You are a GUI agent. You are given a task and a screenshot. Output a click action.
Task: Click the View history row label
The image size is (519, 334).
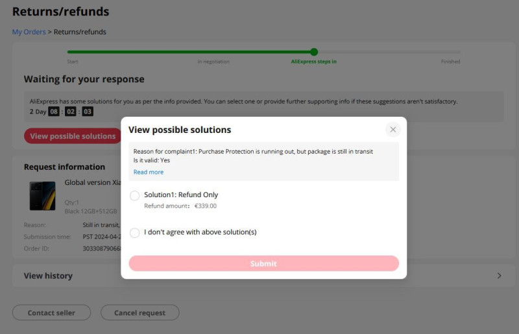[x=48, y=276]
